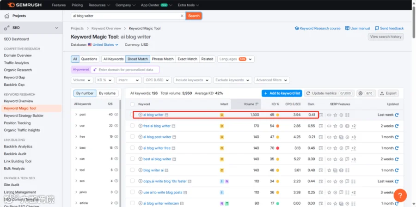
Task: Open the KD % filter dropdown
Action: [x=104, y=80]
